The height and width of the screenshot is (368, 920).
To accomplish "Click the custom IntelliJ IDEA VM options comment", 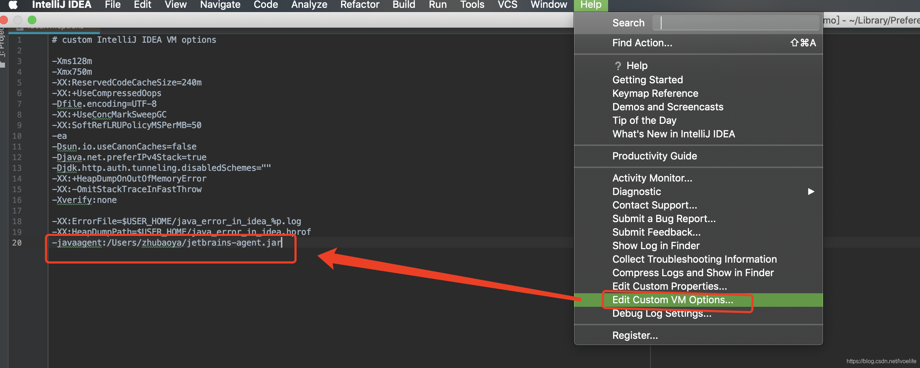I will click(x=134, y=40).
